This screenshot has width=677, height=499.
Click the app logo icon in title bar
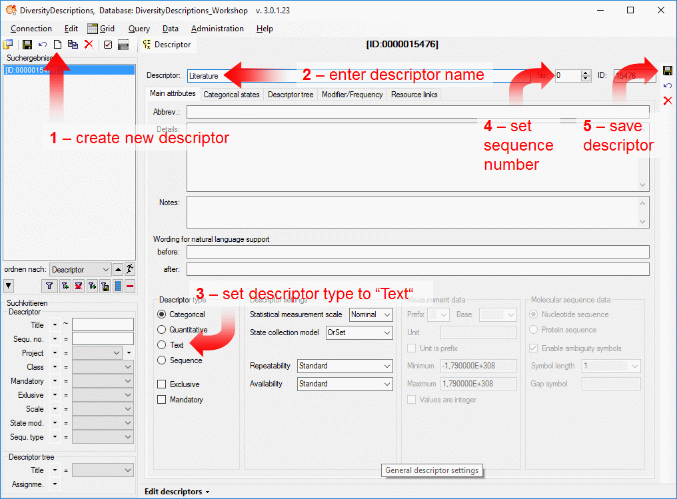coord(11,10)
